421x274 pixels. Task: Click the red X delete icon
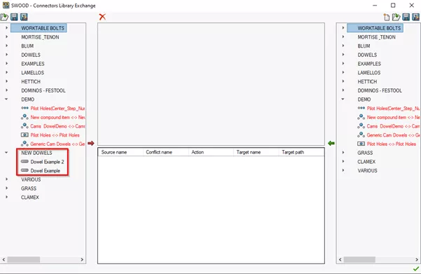point(102,17)
